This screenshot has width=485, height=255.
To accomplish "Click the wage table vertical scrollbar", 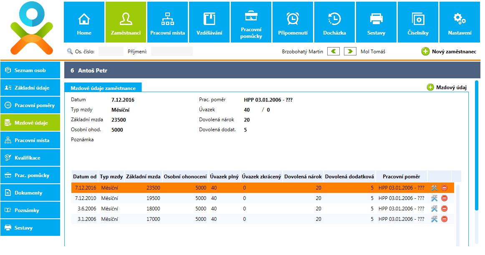I will (458, 215).
